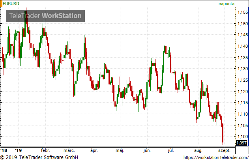Click the 1,115 price axis label
Image resolution: width=249 pixels, height=161 pixels.
pyautogui.click(x=243, y=103)
